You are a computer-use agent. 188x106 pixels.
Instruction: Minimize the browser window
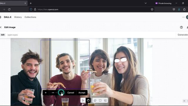(176, 3)
